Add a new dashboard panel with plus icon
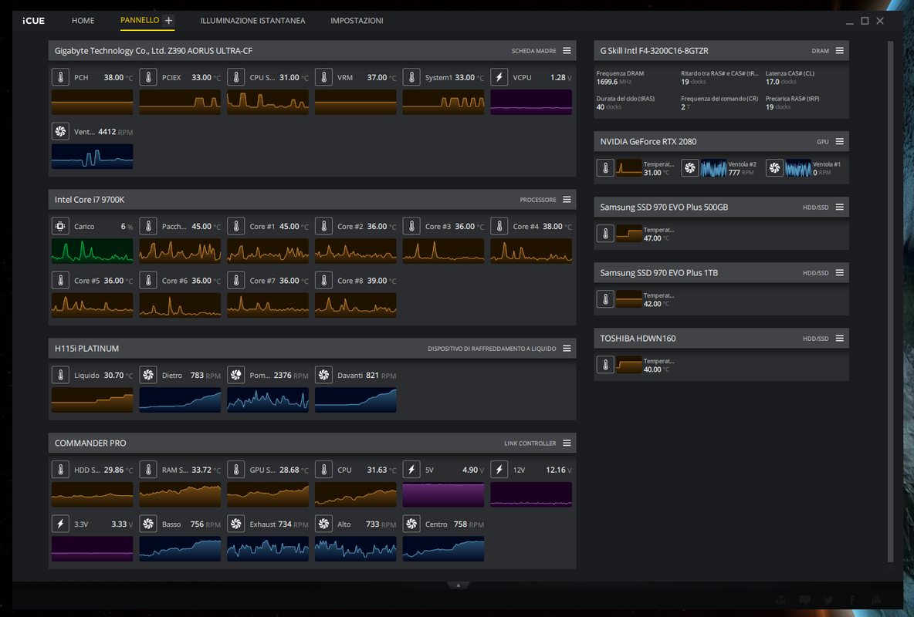914x617 pixels. (168, 20)
